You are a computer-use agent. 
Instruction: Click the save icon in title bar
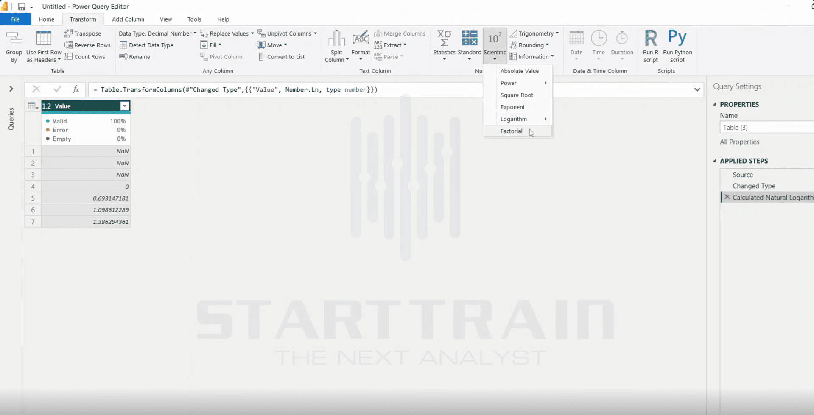click(x=21, y=6)
